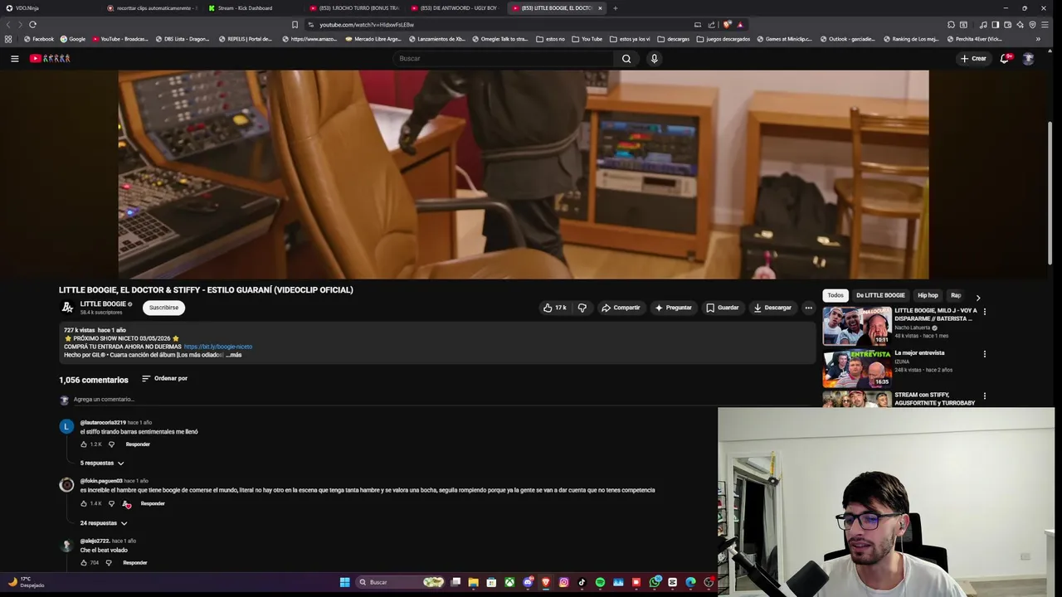Like fokin.paguen03's comment
The image size is (1062, 597).
point(84,503)
